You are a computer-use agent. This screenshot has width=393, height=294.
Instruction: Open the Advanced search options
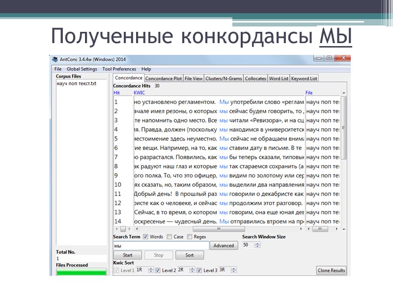click(224, 245)
